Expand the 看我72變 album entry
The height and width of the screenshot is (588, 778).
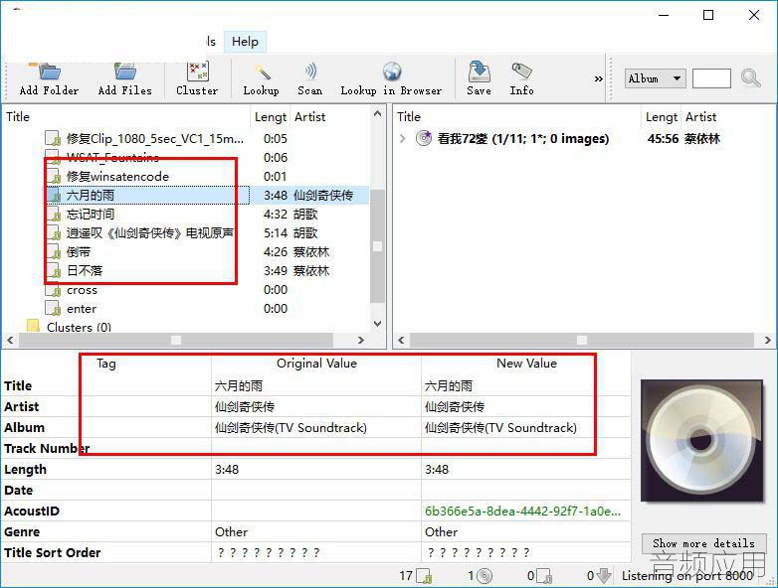(x=402, y=139)
